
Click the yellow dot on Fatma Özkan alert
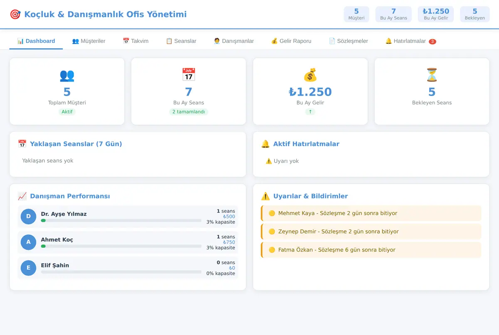click(272, 250)
